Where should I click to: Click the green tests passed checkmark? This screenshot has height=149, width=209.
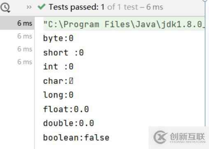point(42,7)
